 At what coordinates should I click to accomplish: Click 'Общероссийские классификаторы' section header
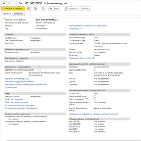pyautogui.click(x=100, y=119)
